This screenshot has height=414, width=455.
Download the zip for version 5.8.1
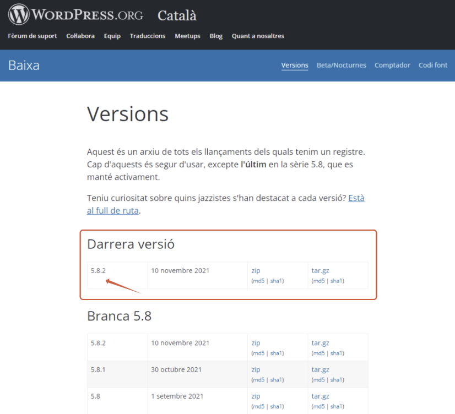[256, 369]
